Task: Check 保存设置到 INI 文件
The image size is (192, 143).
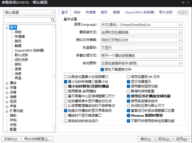Action: click(x=128, y=77)
